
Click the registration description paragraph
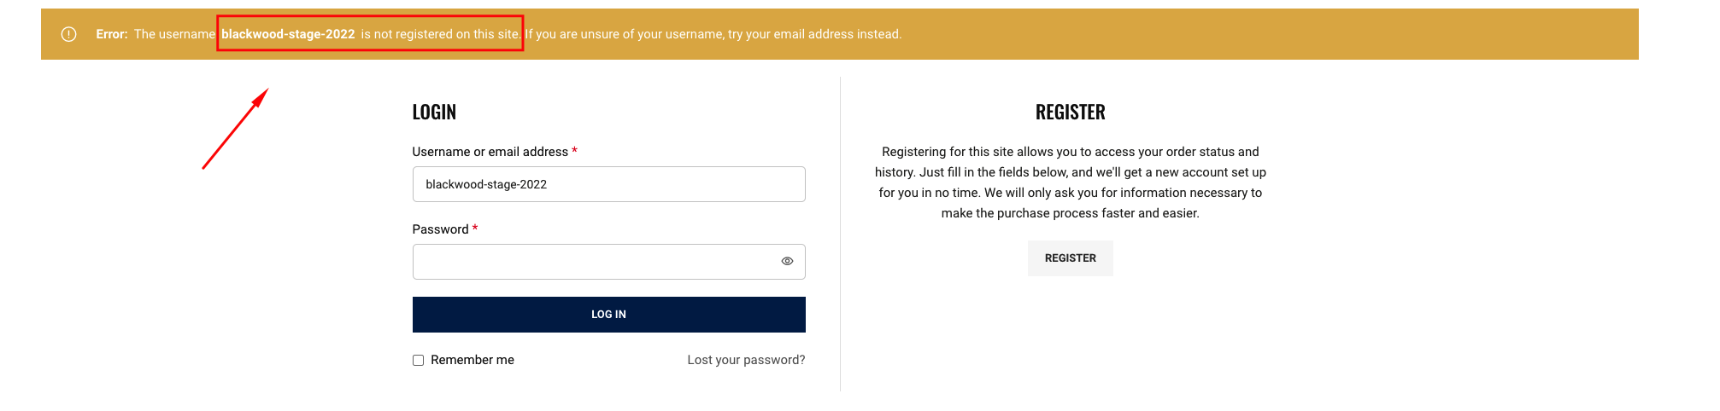pyautogui.click(x=1070, y=182)
